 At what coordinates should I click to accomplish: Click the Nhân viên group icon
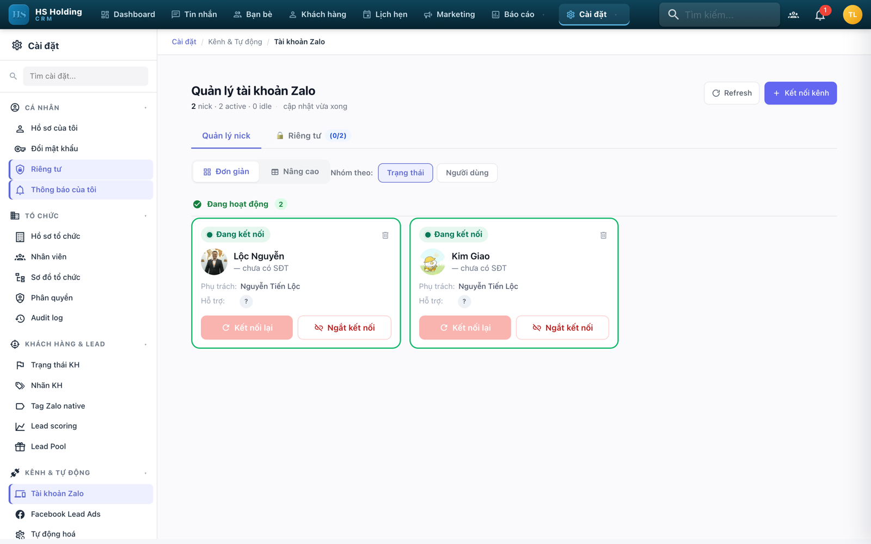[x=20, y=257]
